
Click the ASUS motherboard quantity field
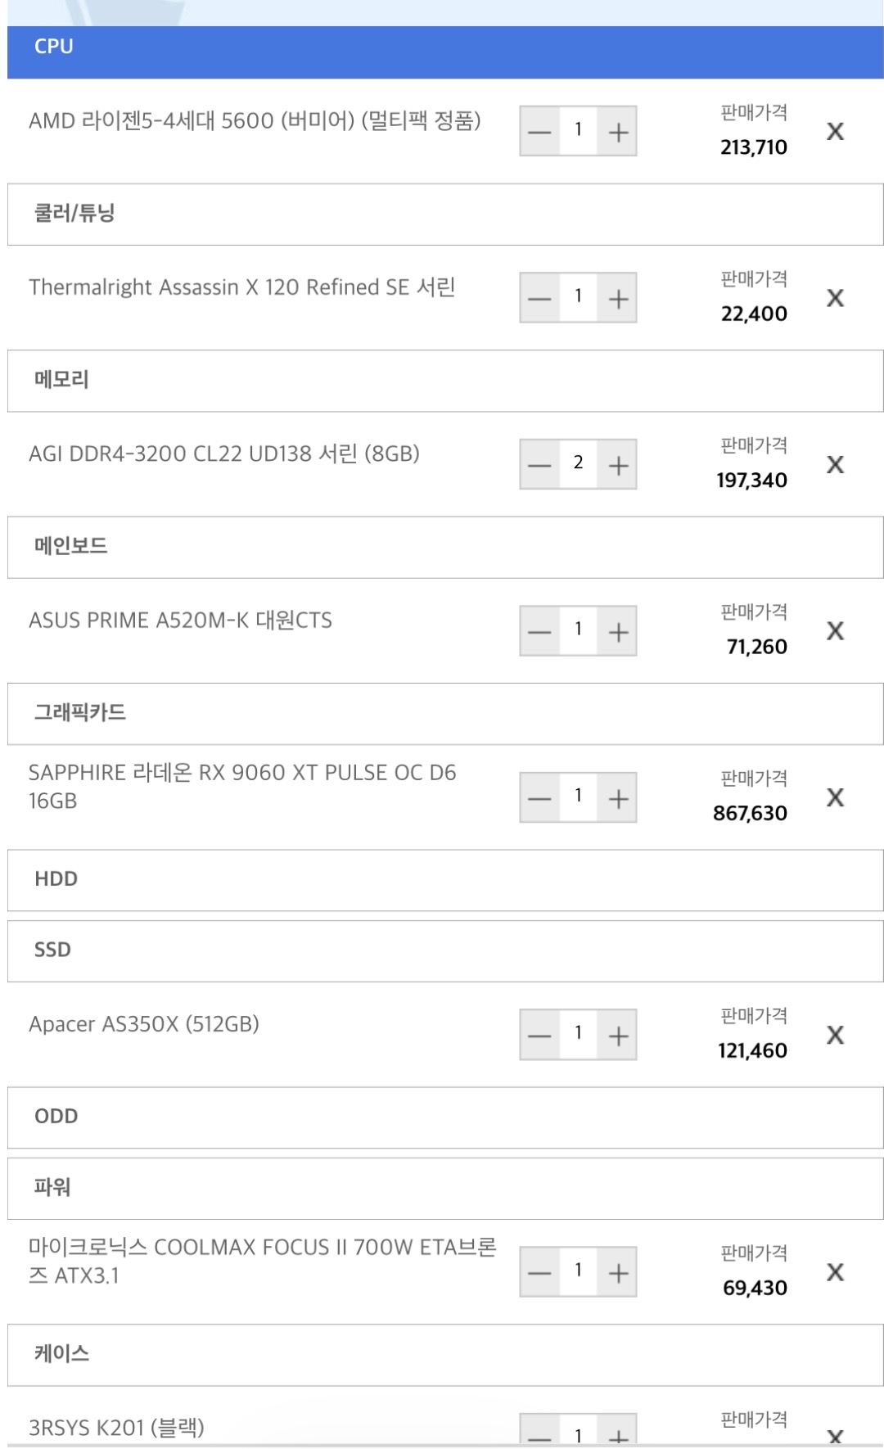point(578,630)
